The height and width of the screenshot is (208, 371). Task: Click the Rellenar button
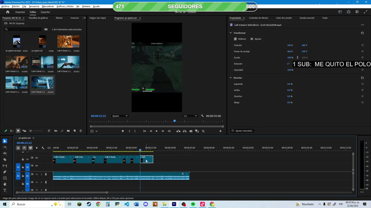pyautogui.click(x=240, y=39)
